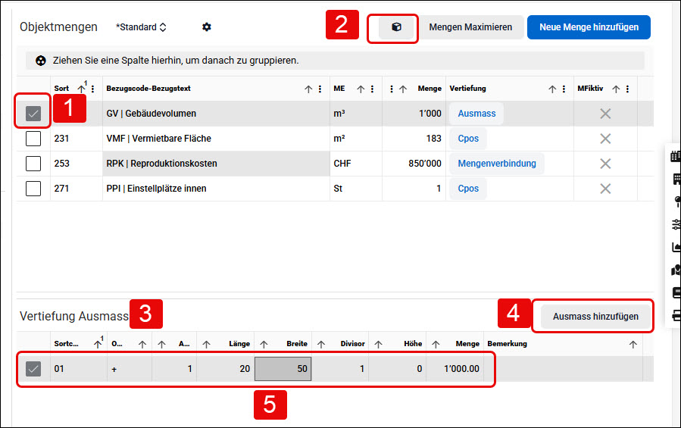The image size is (681, 428).
Task: Click 'GV | Gebäudevolumen' text
Action: point(152,114)
